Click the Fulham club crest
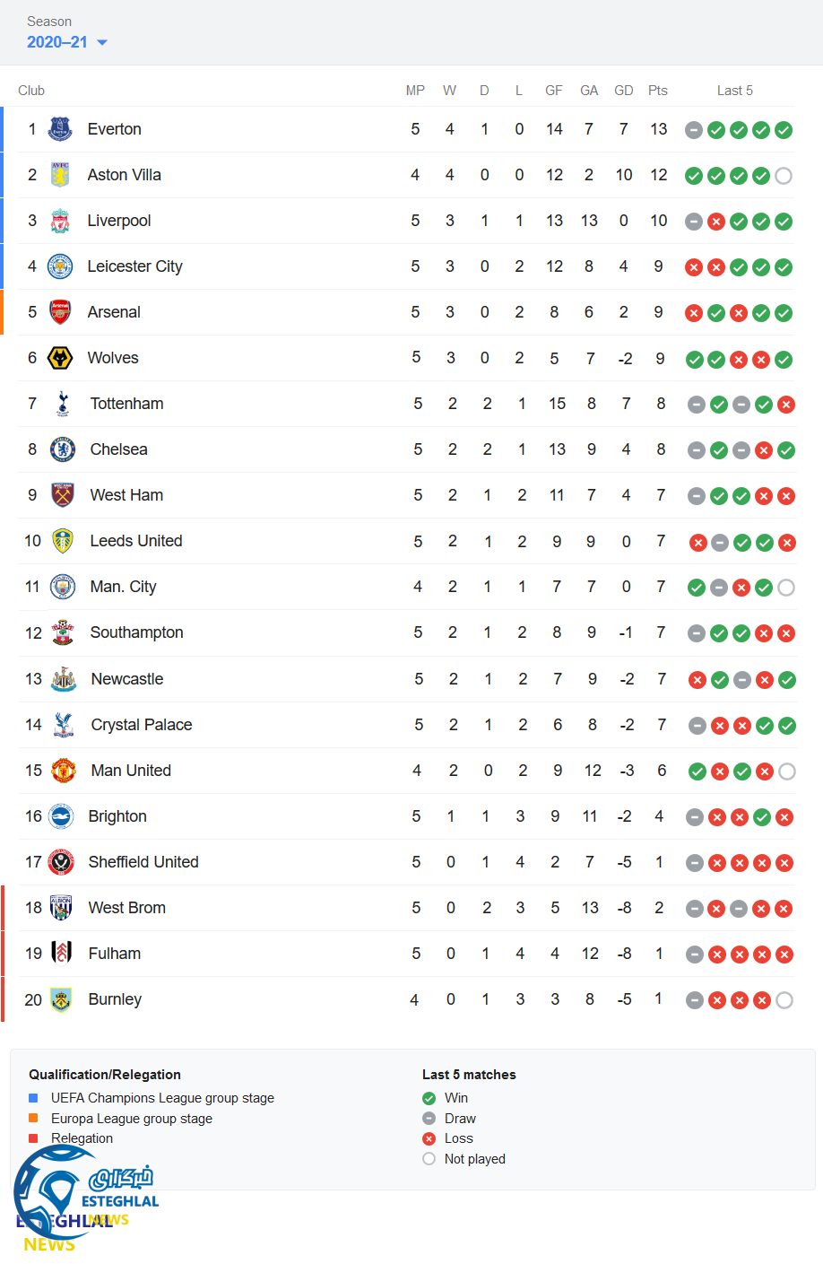Image resolution: width=823 pixels, height=1264 pixels. pos(62,953)
